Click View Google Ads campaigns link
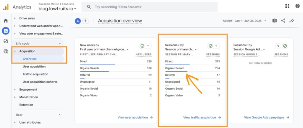The width and height of the screenshot is (303, 128). click(x=267, y=117)
